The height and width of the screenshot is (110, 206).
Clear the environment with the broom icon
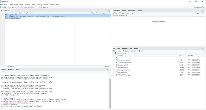tap(133, 13)
